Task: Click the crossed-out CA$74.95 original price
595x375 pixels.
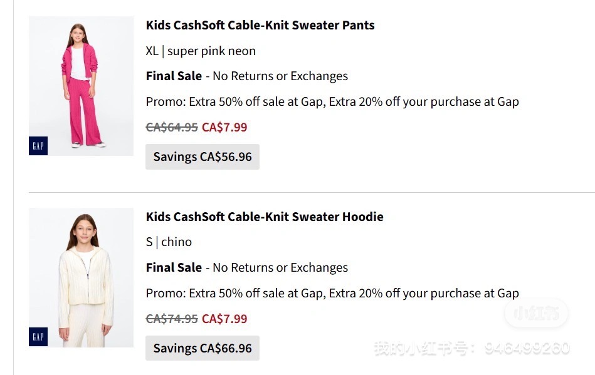Action: (172, 319)
